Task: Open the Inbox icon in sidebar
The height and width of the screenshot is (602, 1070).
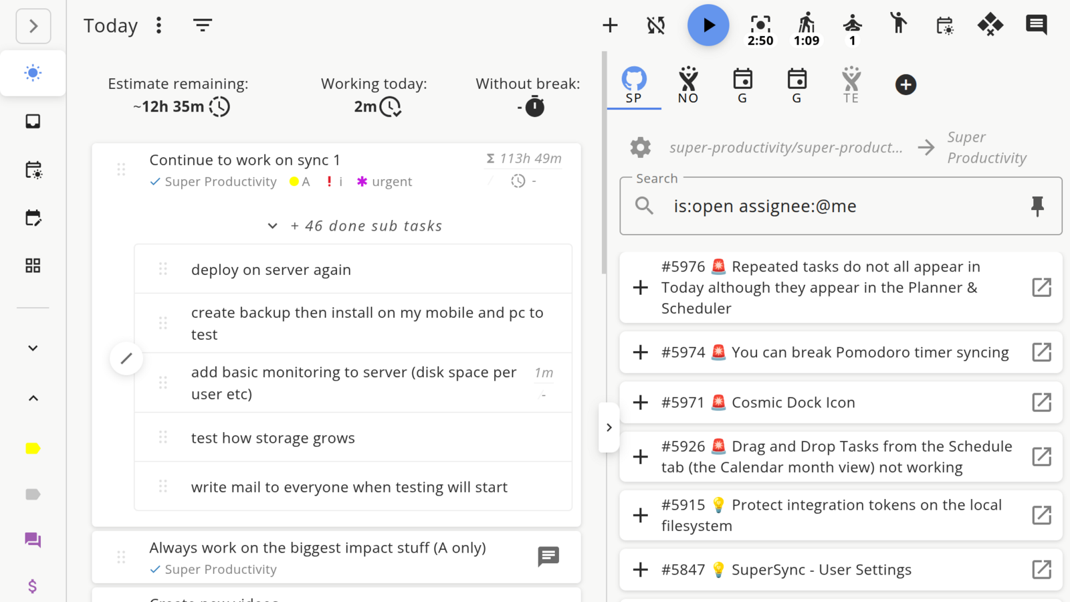Action: click(33, 121)
